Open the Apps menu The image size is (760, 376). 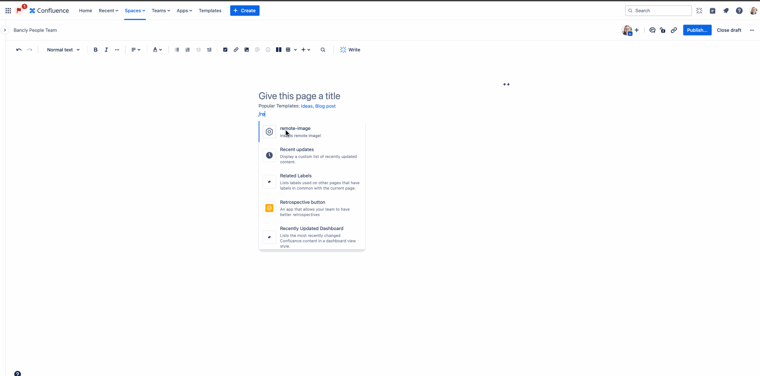point(184,11)
